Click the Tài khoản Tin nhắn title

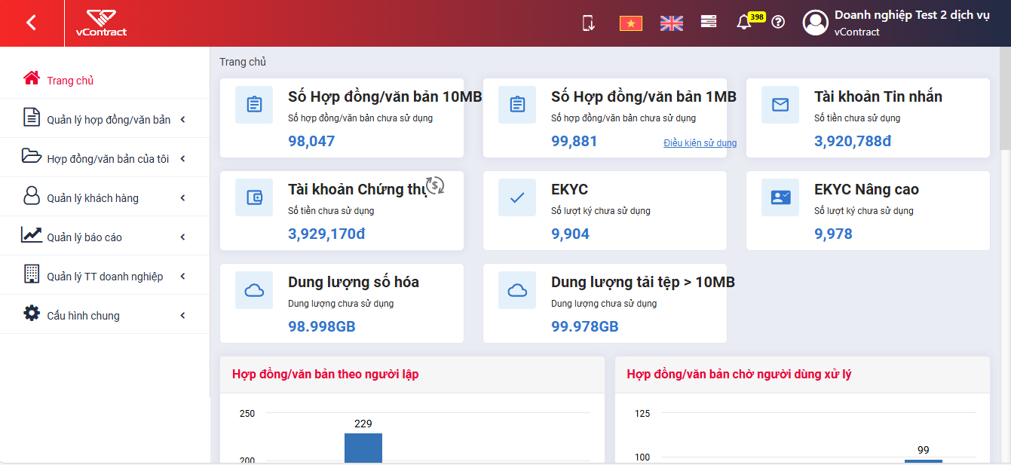878,96
